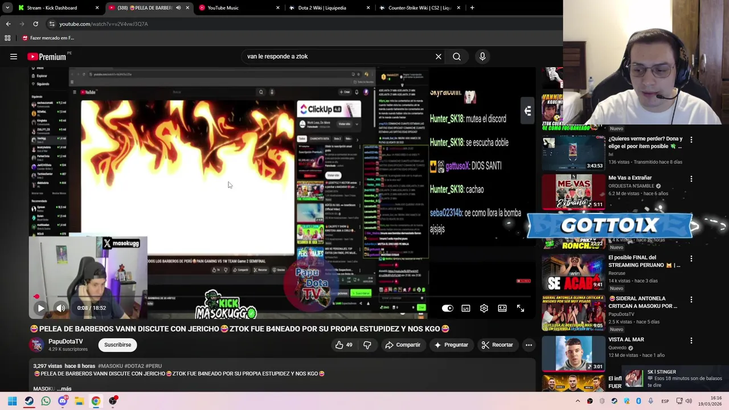Switch to theater mode
This screenshot has height=410, width=729.
502,308
